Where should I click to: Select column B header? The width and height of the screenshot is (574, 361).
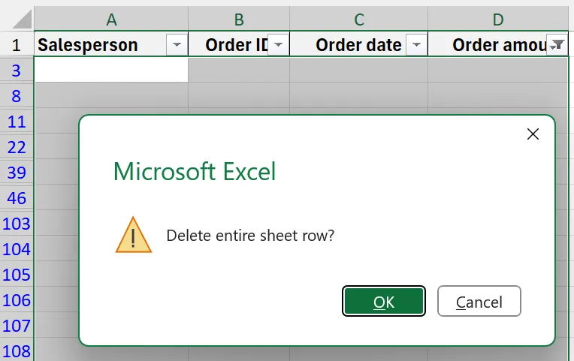coord(239,20)
